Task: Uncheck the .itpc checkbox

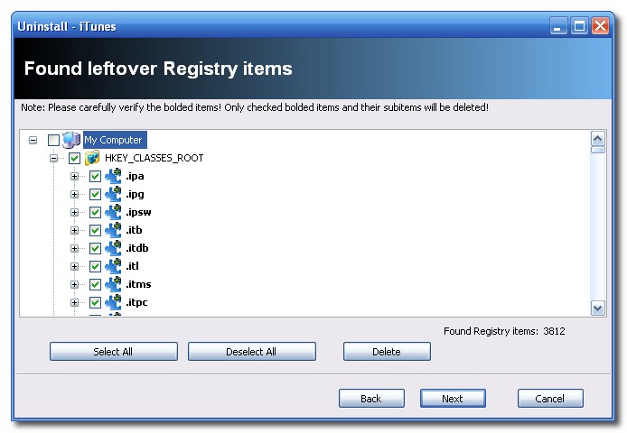Action: coord(95,302)
